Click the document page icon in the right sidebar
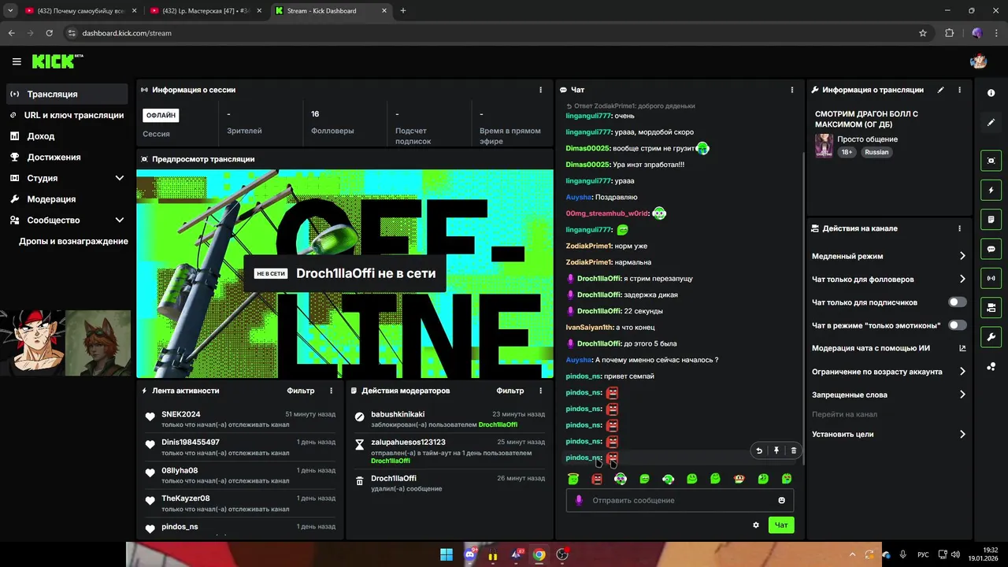 pos(991,219)
